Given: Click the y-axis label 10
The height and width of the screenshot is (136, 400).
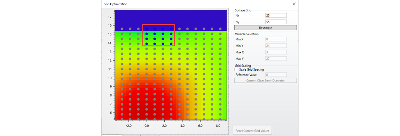Looking at the screenshot, I should (x=110, y=78).
